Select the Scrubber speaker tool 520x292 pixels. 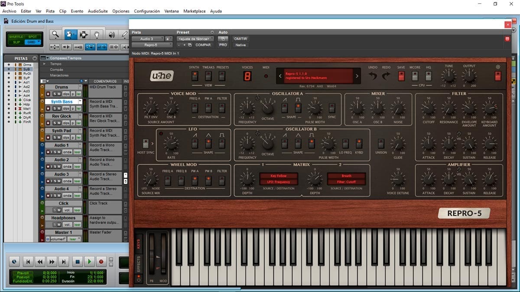(x=112, y=35)
